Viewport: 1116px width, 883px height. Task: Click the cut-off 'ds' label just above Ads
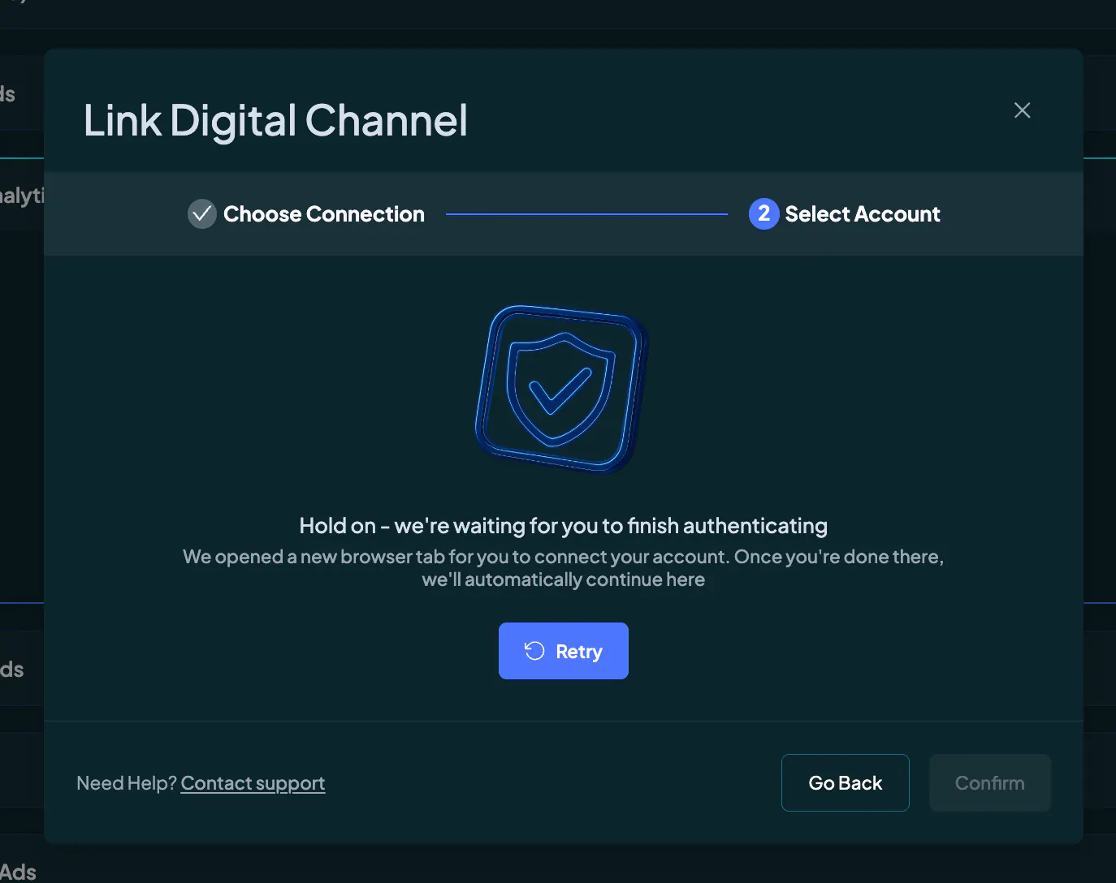(x=11, y=670)
